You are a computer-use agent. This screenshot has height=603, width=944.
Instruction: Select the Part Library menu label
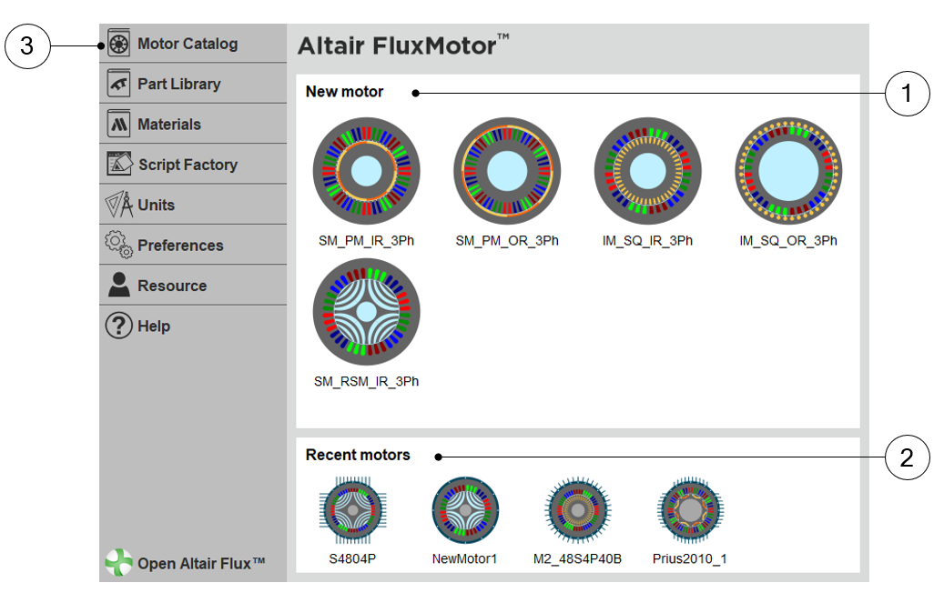click(x=179, y=84)
